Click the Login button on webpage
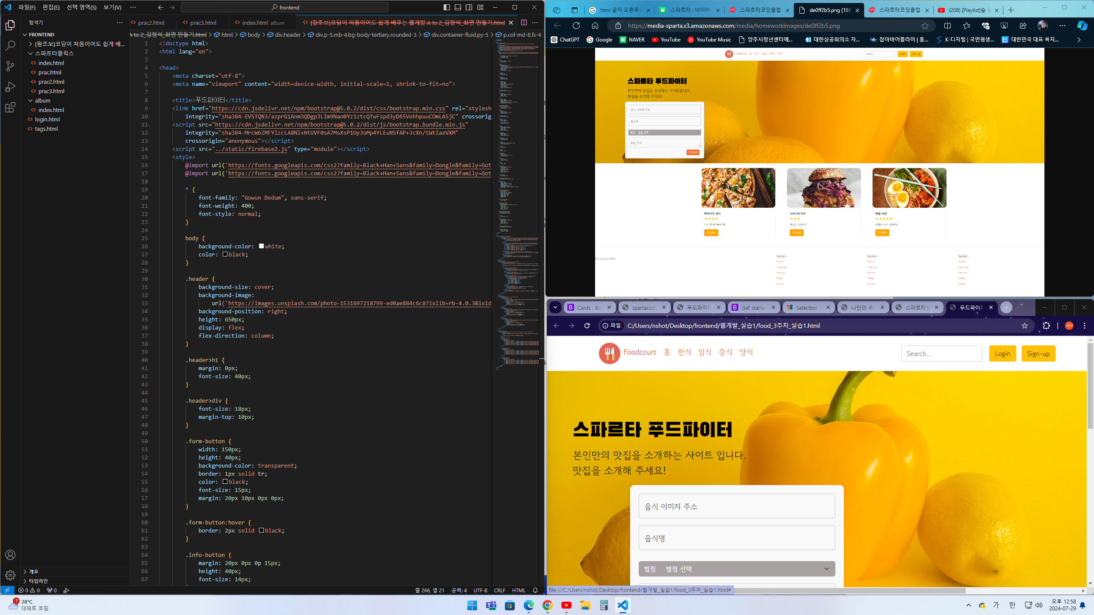 coord(1002,353)
